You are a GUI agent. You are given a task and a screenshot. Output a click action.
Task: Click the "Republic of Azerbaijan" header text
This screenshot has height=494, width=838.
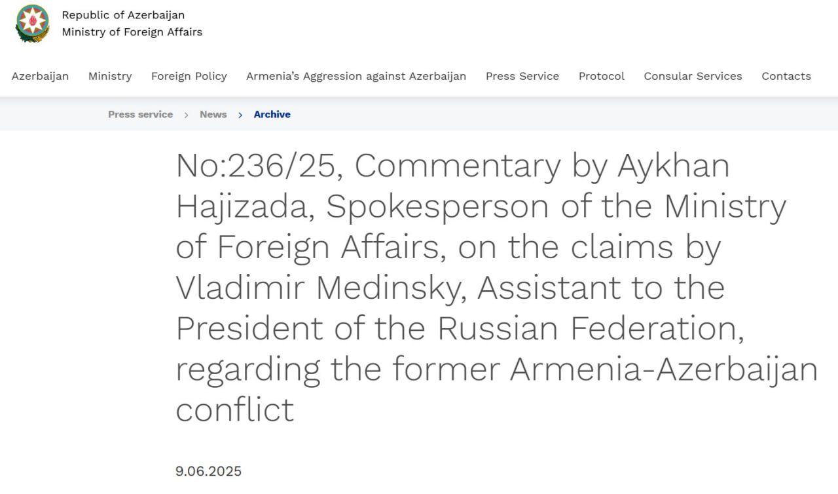tap(123, 15)
